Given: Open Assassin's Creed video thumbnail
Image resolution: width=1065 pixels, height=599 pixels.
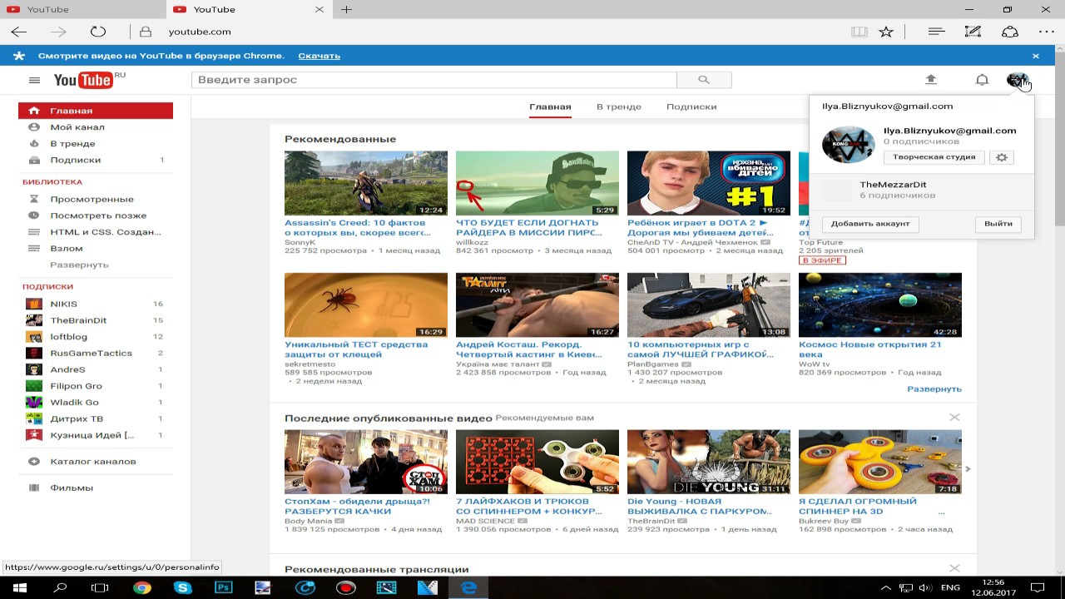Looking at the screenshot, I should (366, 183).
